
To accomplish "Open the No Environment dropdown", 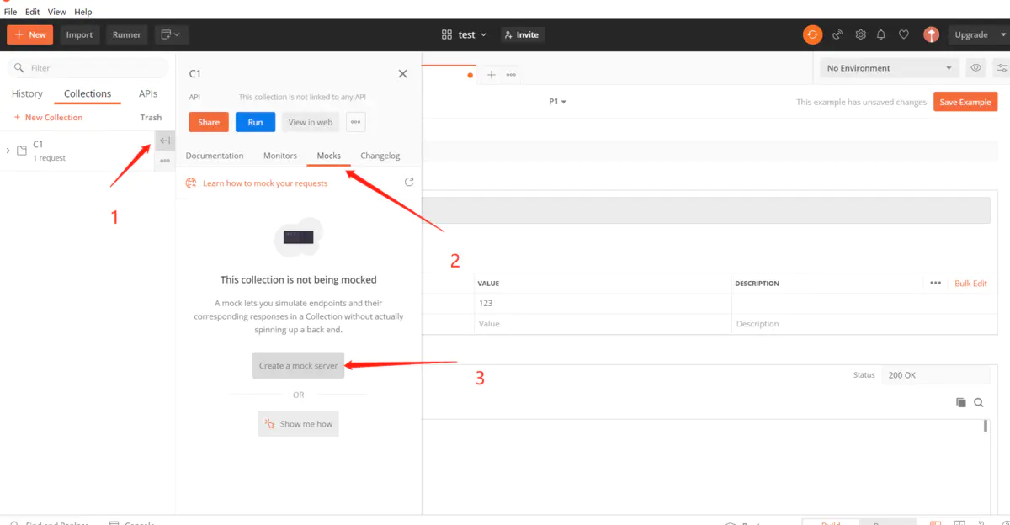I will (x=890, y=68).
